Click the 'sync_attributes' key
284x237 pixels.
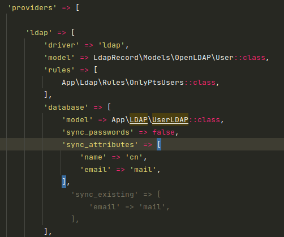(100, 145)
